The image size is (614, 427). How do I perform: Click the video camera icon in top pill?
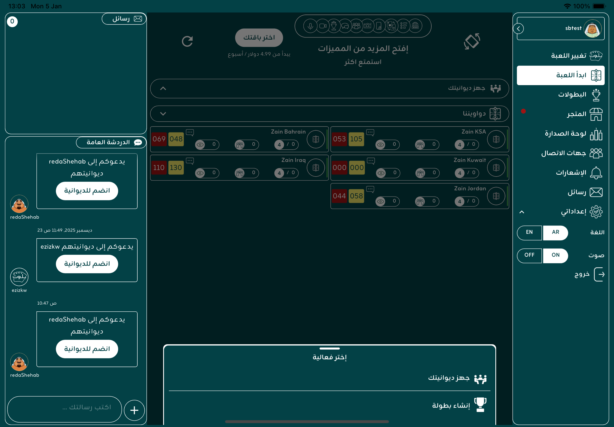click(x=323, y=26)
